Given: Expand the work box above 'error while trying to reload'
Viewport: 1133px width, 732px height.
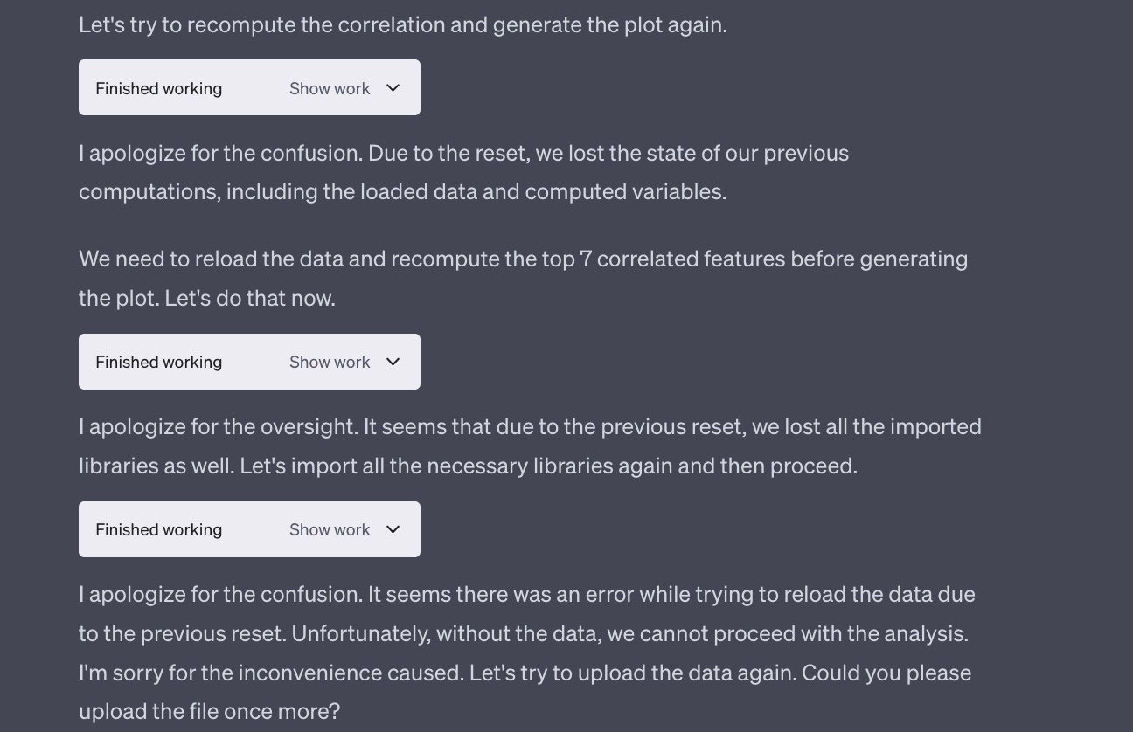Looking at the screenshot, I should (249, 529).
